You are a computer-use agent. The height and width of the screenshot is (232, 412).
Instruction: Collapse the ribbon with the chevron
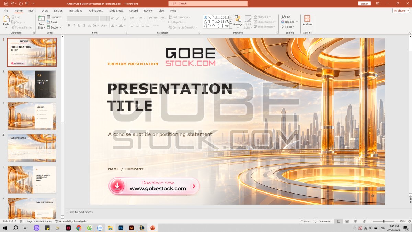[409, 33]
